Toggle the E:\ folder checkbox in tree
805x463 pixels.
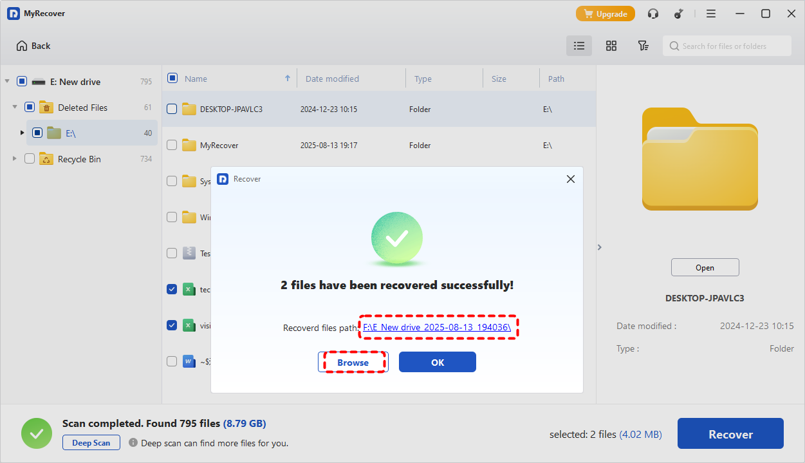pos(37,133)
